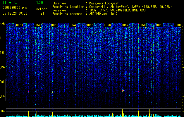Click the Receiving antenna label
This screenshot has width=184, height=117.
click(67, 14)
